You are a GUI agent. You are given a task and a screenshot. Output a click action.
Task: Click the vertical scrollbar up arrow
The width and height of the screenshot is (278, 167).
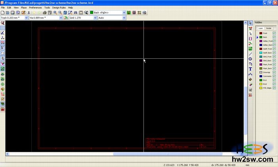[x=245, y=23]
